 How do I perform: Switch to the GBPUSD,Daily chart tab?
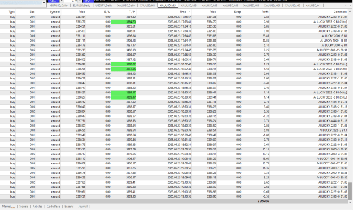(x=59, y=5)
